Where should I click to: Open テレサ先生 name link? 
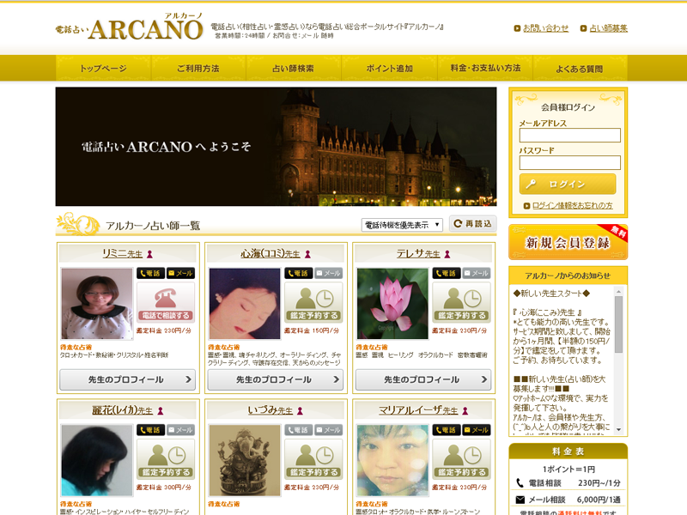[418, 253]
